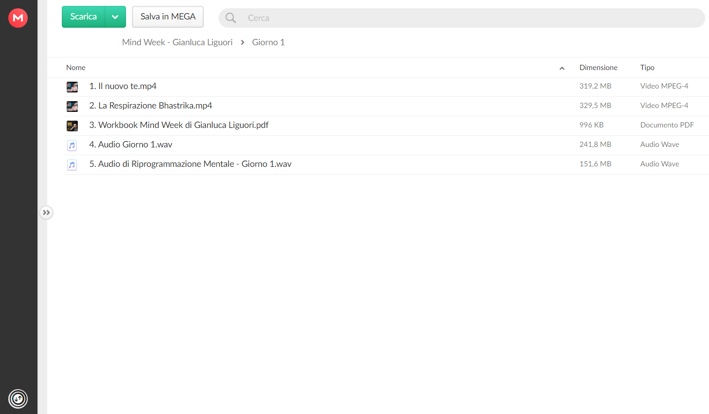Click the Scarica download button
Viewport: 709px width, 414px height.
tap(84, 17)
